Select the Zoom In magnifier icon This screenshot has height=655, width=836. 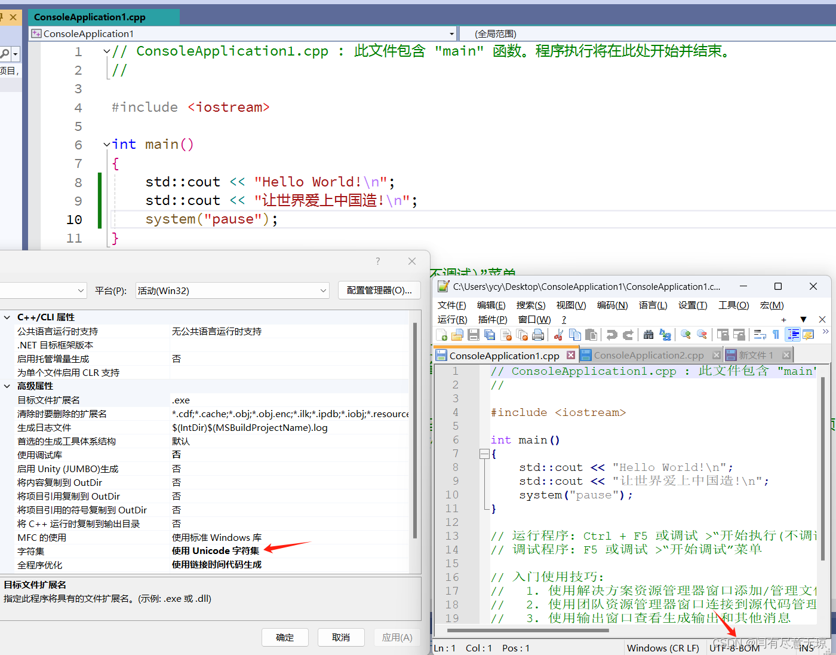[686, 335]
